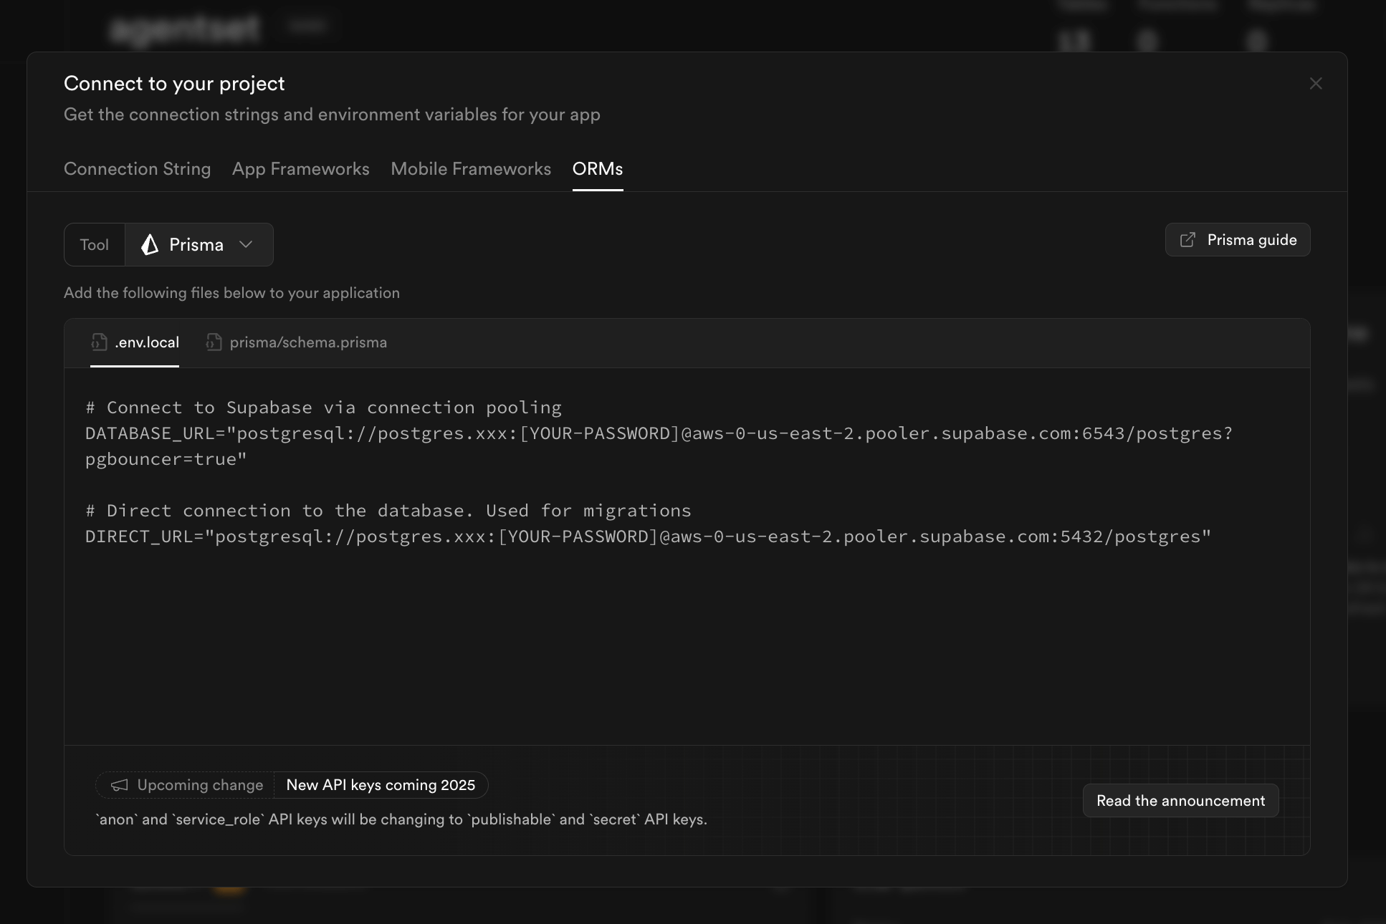Click the pgbouncer=true line
The width and height of the screenshot is (1386, 924).
[x=166, y=459]
